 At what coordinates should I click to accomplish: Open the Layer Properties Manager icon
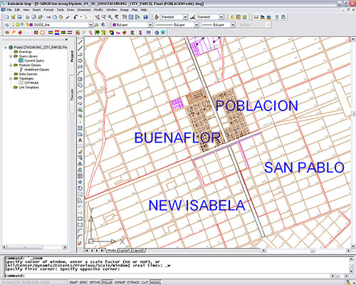(6, 25)
